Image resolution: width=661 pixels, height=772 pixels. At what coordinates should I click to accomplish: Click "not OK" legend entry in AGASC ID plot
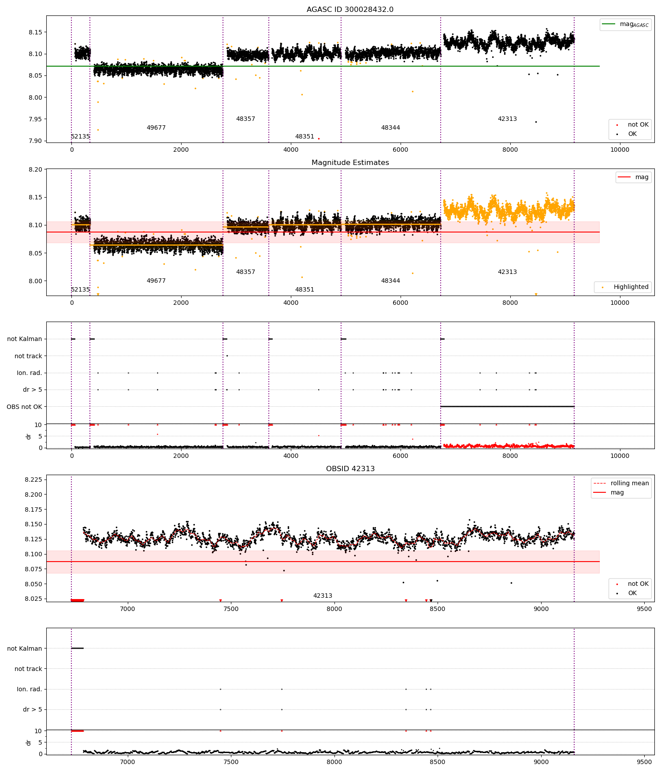point(630,124)
